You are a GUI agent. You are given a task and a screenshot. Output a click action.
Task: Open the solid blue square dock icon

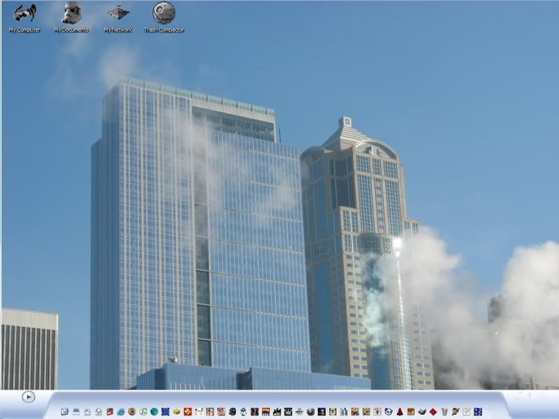(166, 411)
